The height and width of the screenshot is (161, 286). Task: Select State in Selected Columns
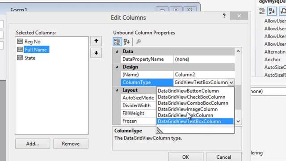coord(30,58)
